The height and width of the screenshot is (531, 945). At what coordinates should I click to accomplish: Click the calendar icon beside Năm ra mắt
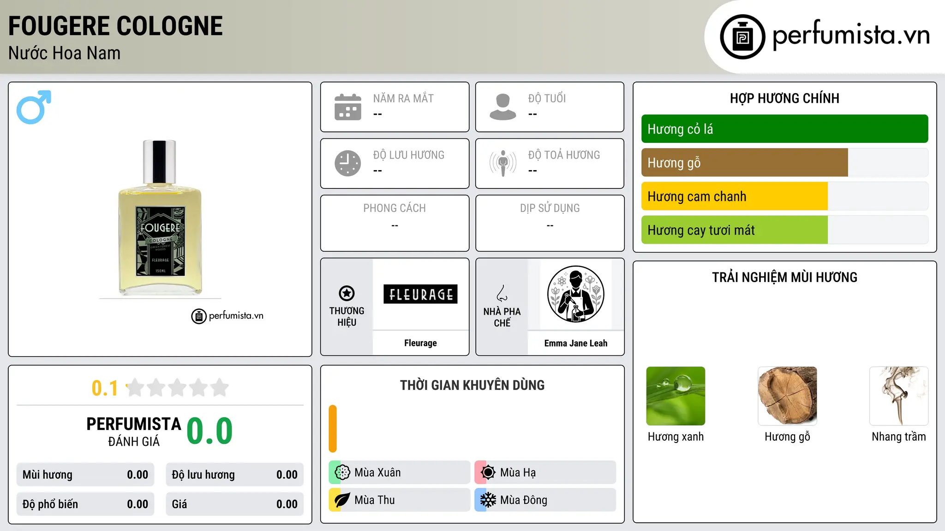[x=348, y=107]
